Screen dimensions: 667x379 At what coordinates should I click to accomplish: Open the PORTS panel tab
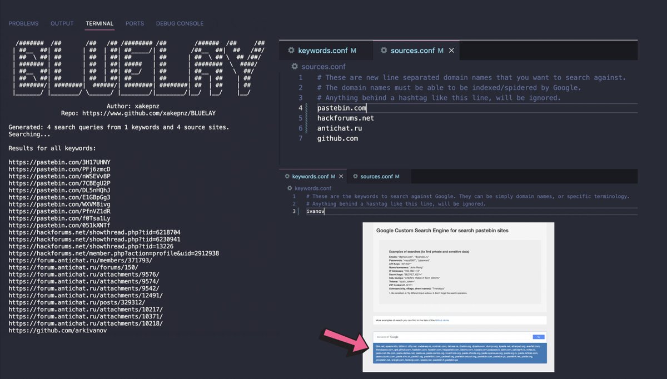tap(135, 23)
